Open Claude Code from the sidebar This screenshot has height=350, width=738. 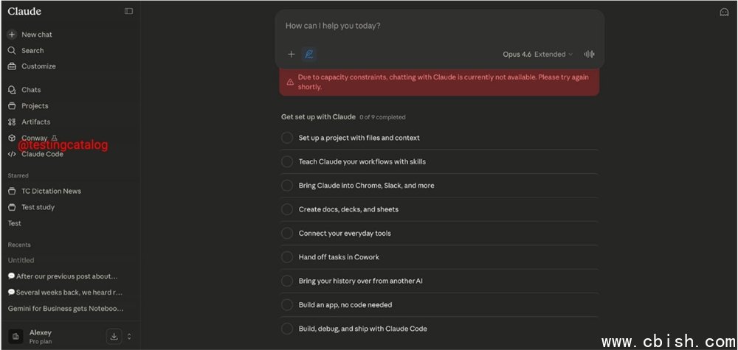41,155
